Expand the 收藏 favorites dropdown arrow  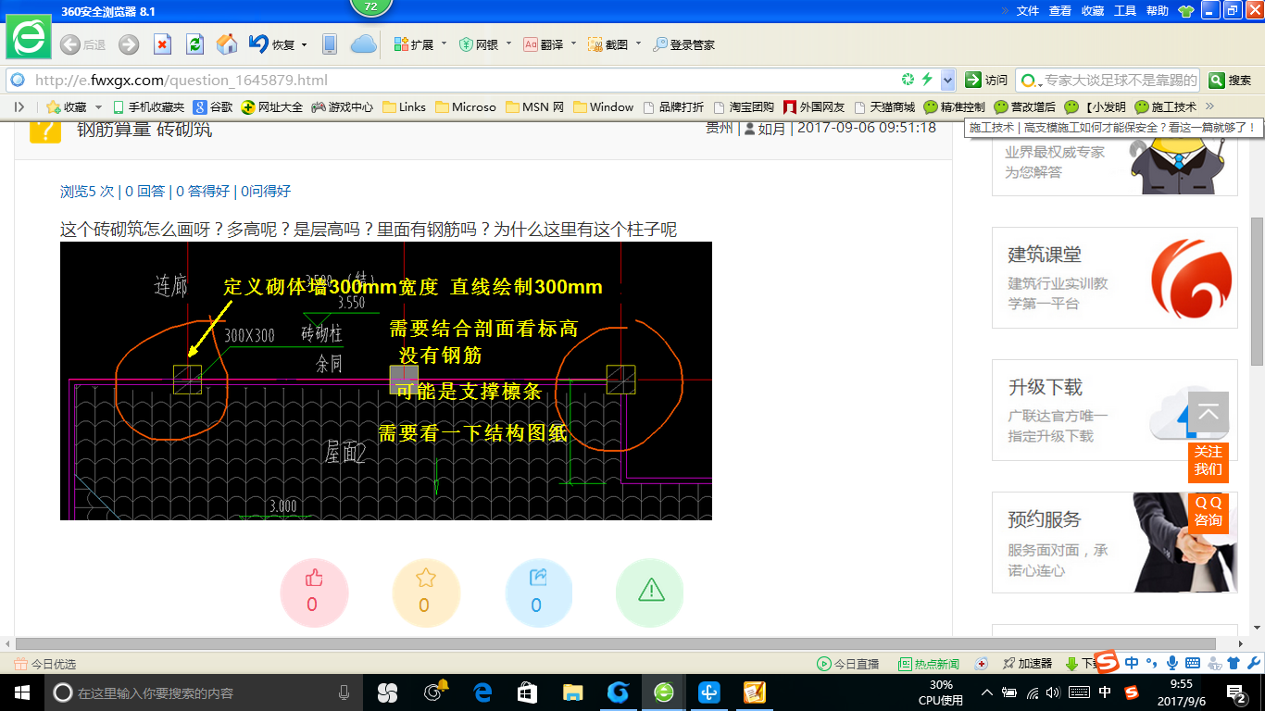98,107
